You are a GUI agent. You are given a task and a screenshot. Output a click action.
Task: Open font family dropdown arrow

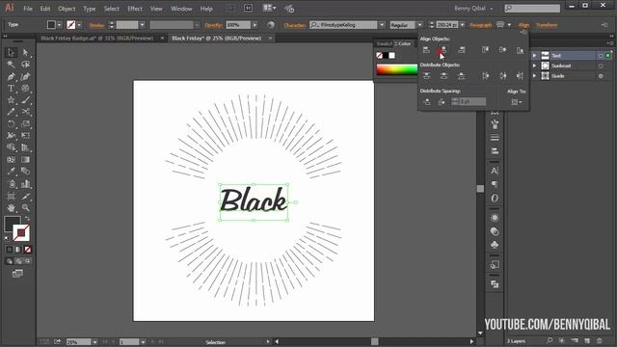382,25
